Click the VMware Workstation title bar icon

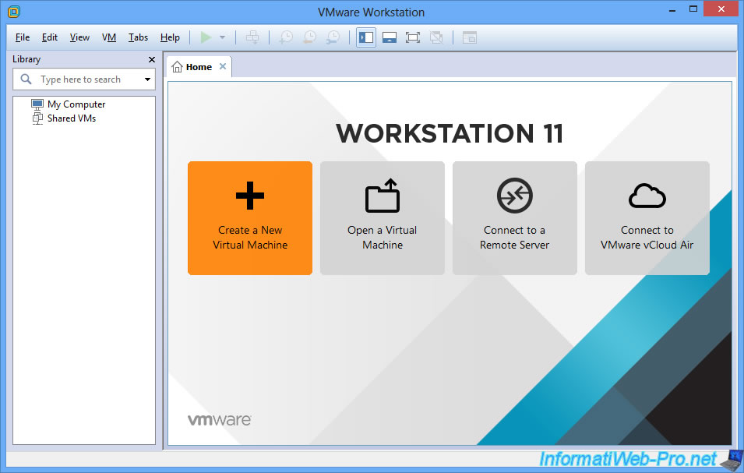(x=14, y=12)
